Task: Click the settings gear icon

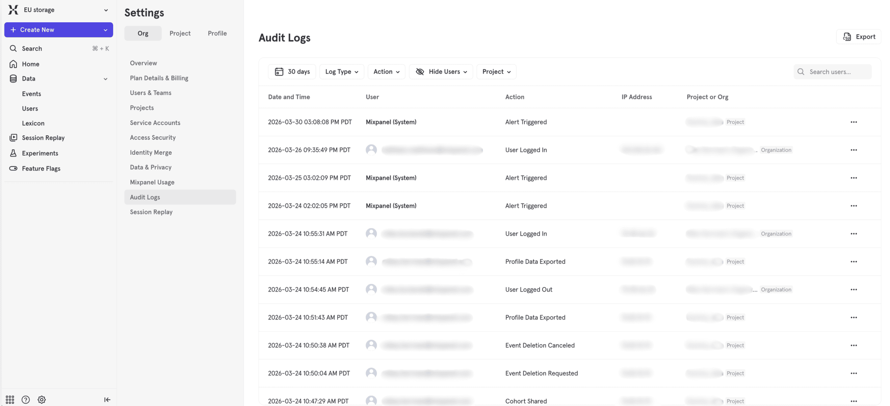Action: [x=42, y=400]
